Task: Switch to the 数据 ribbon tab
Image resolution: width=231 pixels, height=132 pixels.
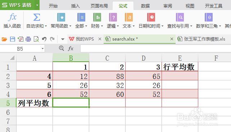Action: (145, 6)
